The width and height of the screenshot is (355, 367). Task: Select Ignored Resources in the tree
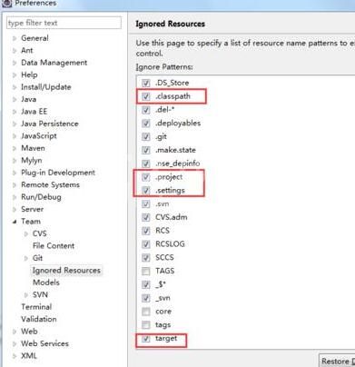(66, 270)
